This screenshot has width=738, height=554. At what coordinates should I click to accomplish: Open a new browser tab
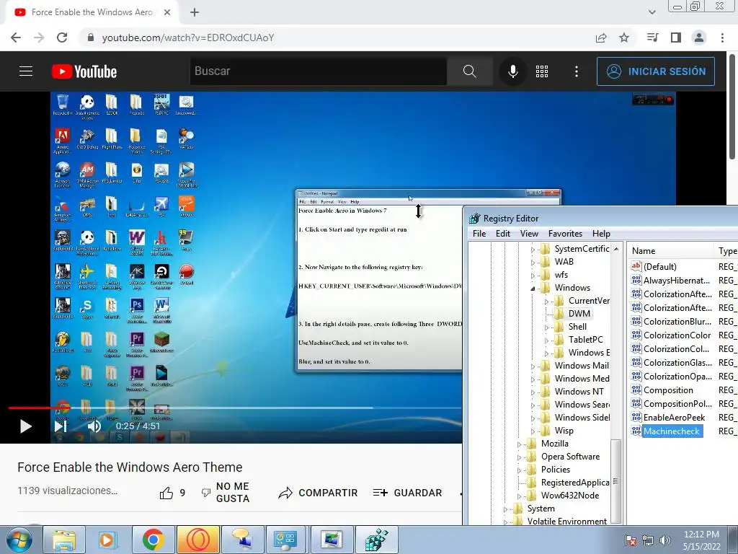click(x=195, y=13)
